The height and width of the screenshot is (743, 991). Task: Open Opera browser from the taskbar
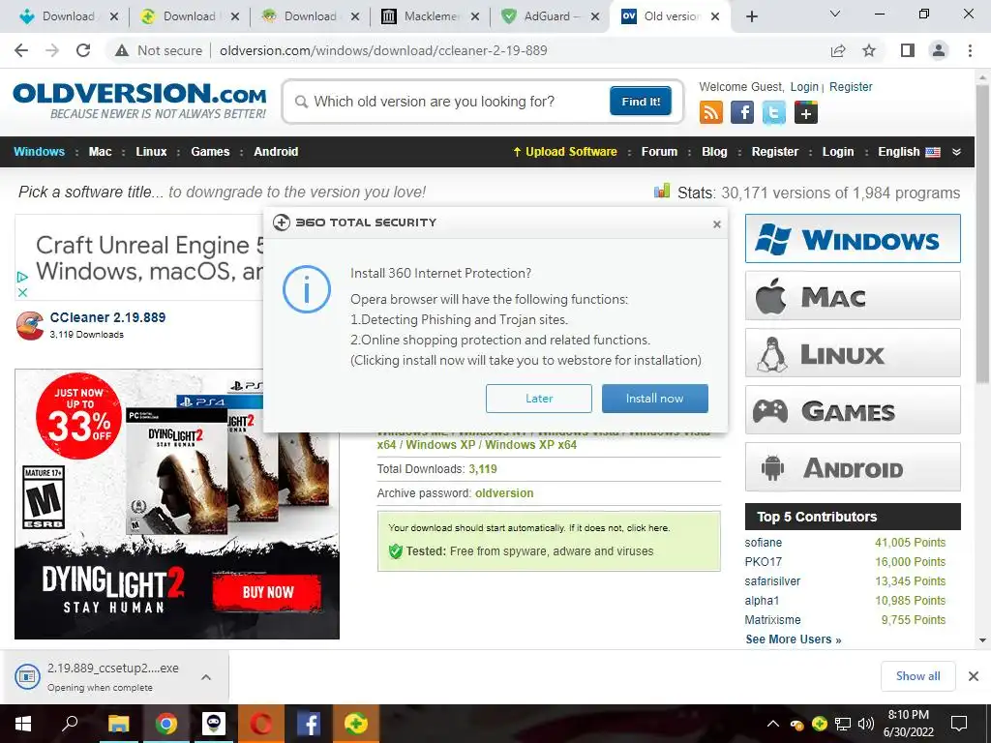click(x=261, y=724)
